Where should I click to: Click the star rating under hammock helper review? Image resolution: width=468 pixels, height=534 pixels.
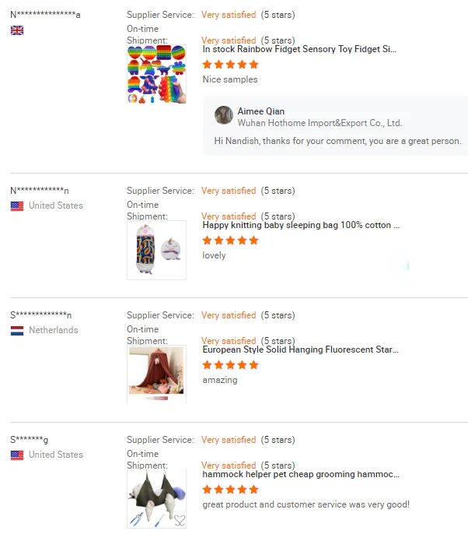point(230,490)
